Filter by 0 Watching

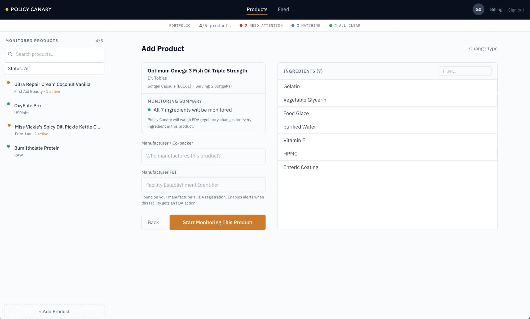click(x=306, y=26)
